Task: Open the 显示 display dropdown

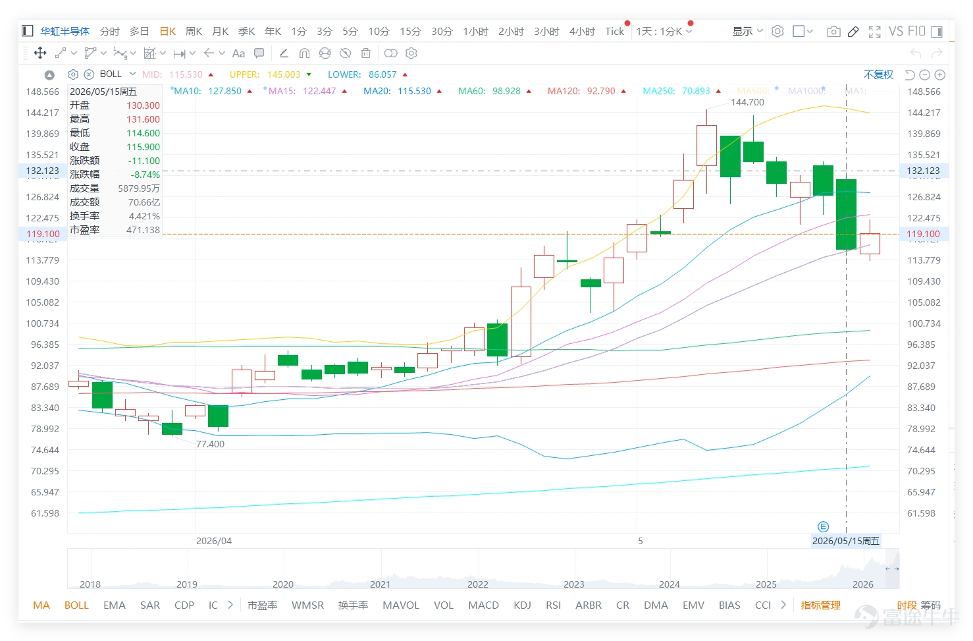Action: pyautogui.click(x=747, y=31)
